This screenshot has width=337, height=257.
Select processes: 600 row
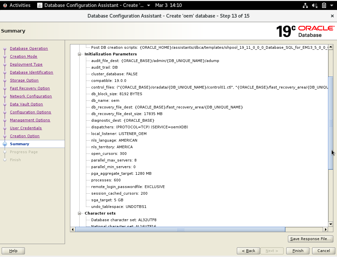pyautogui.click(x=106, y=180)
